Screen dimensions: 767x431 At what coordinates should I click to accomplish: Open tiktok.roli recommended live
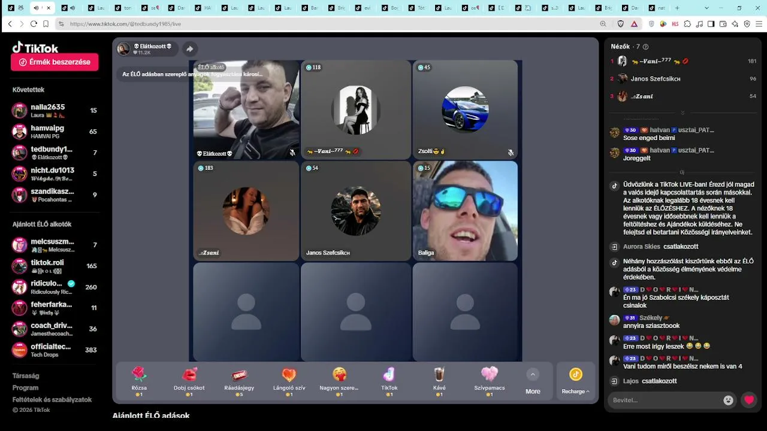[x=55, y=266]
